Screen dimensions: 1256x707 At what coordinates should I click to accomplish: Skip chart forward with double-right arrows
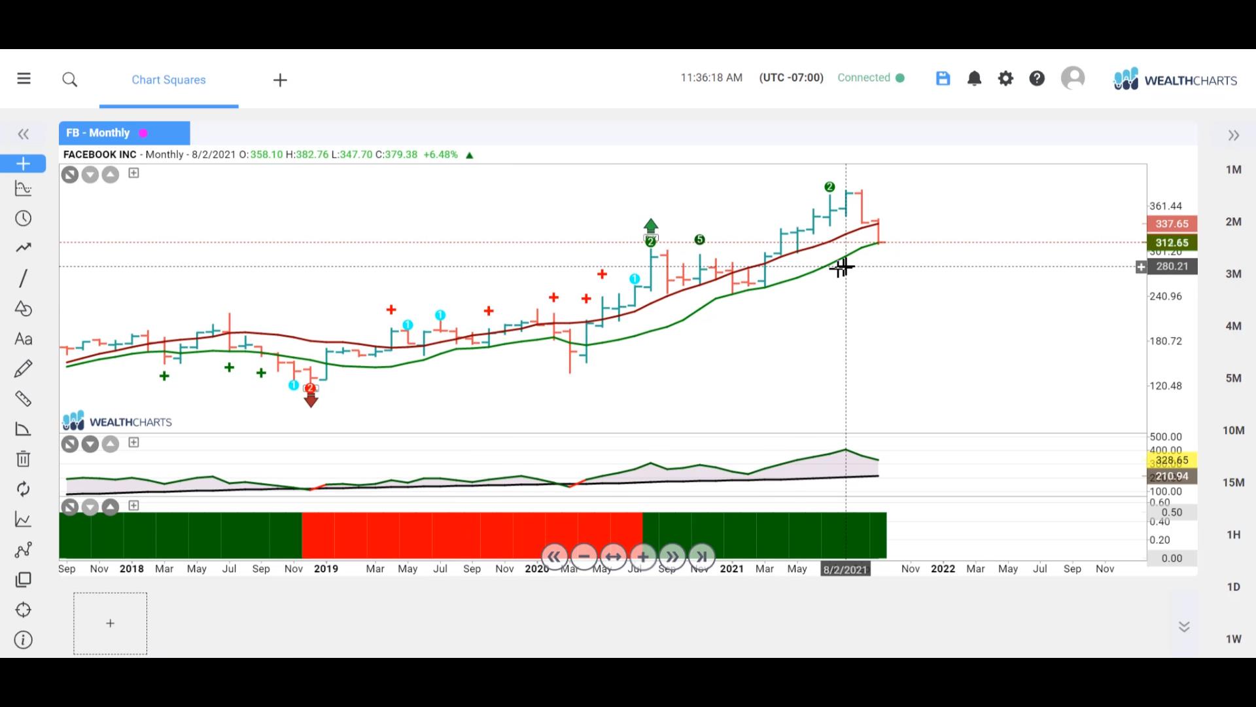click(x=672, y=557)
